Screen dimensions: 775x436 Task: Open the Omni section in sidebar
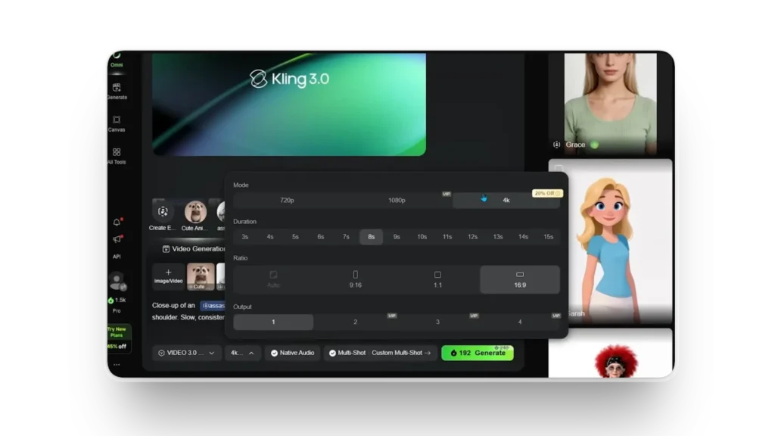(x=117, y=60)
